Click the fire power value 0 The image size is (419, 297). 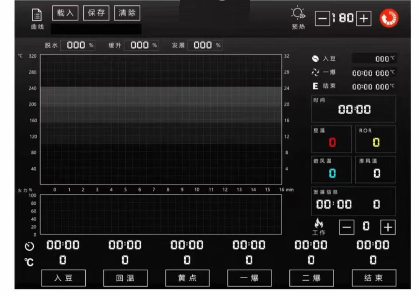(x=366, y=226)
